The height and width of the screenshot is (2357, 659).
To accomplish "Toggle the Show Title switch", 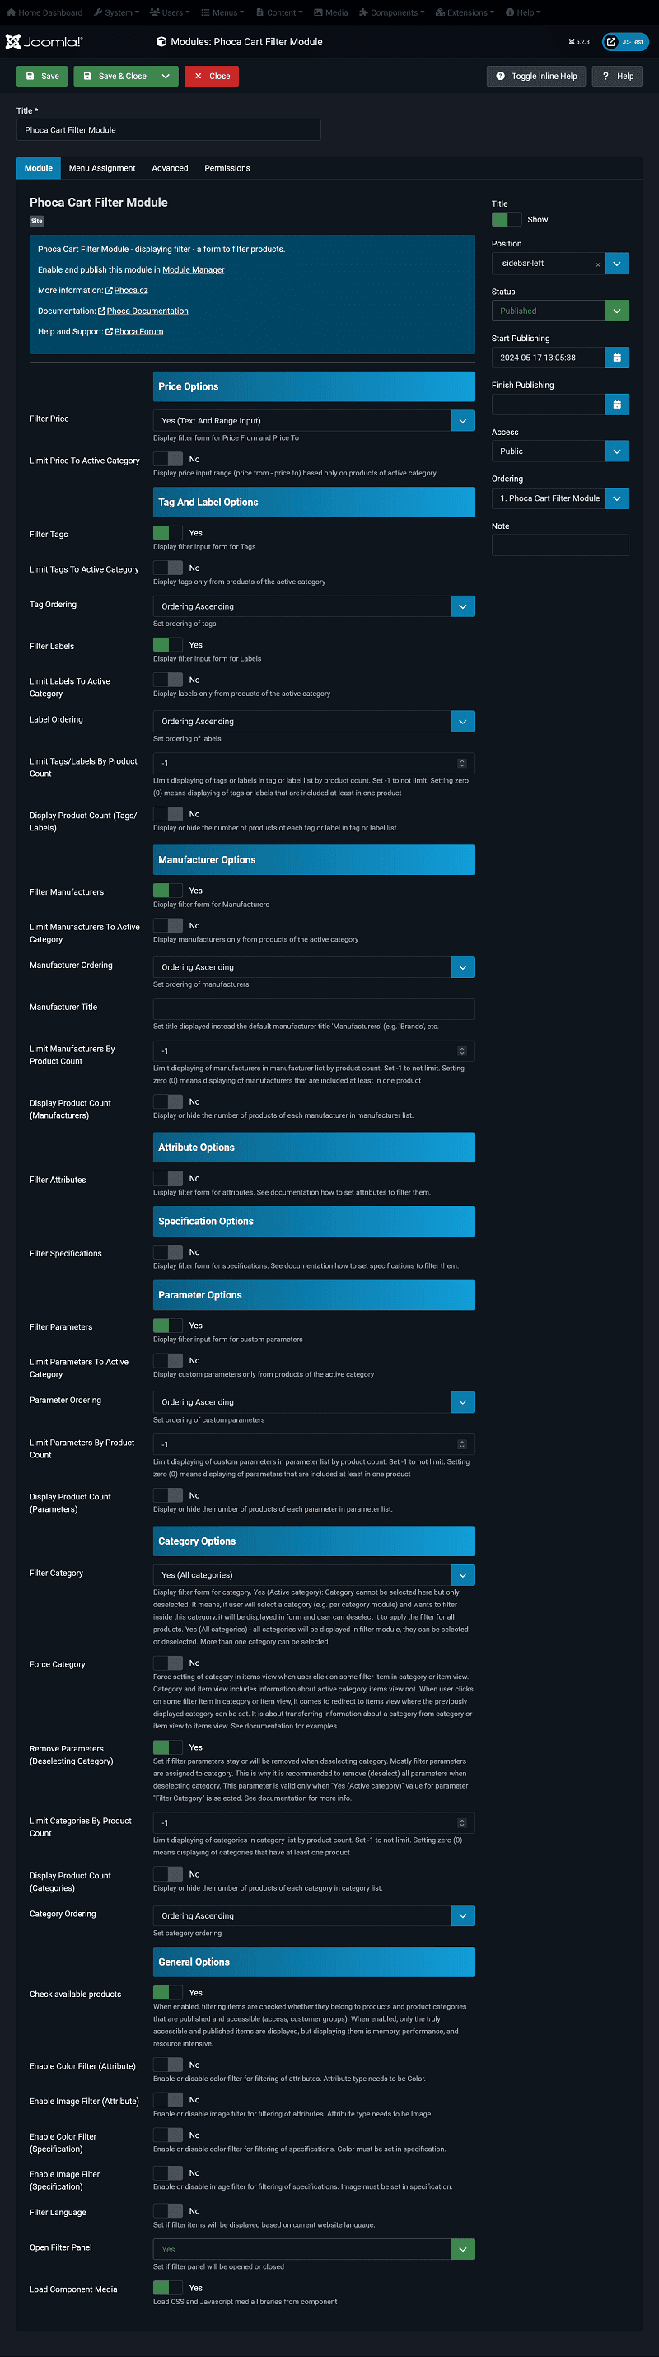I will click(x=506, y=220).
